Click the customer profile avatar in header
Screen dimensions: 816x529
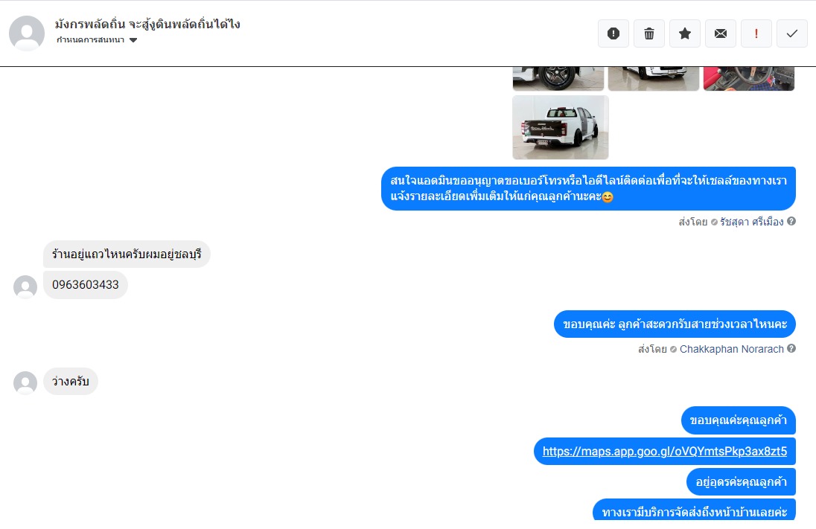27,33
